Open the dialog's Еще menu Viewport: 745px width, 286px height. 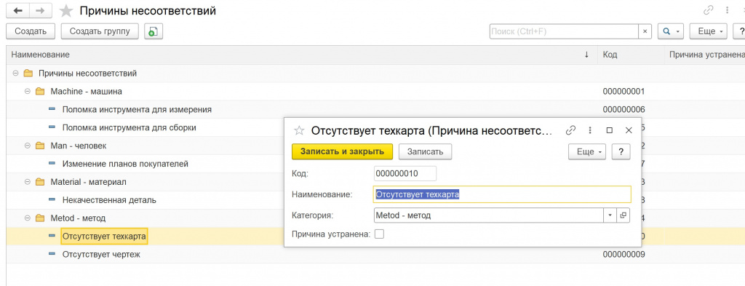click(587, 151)
